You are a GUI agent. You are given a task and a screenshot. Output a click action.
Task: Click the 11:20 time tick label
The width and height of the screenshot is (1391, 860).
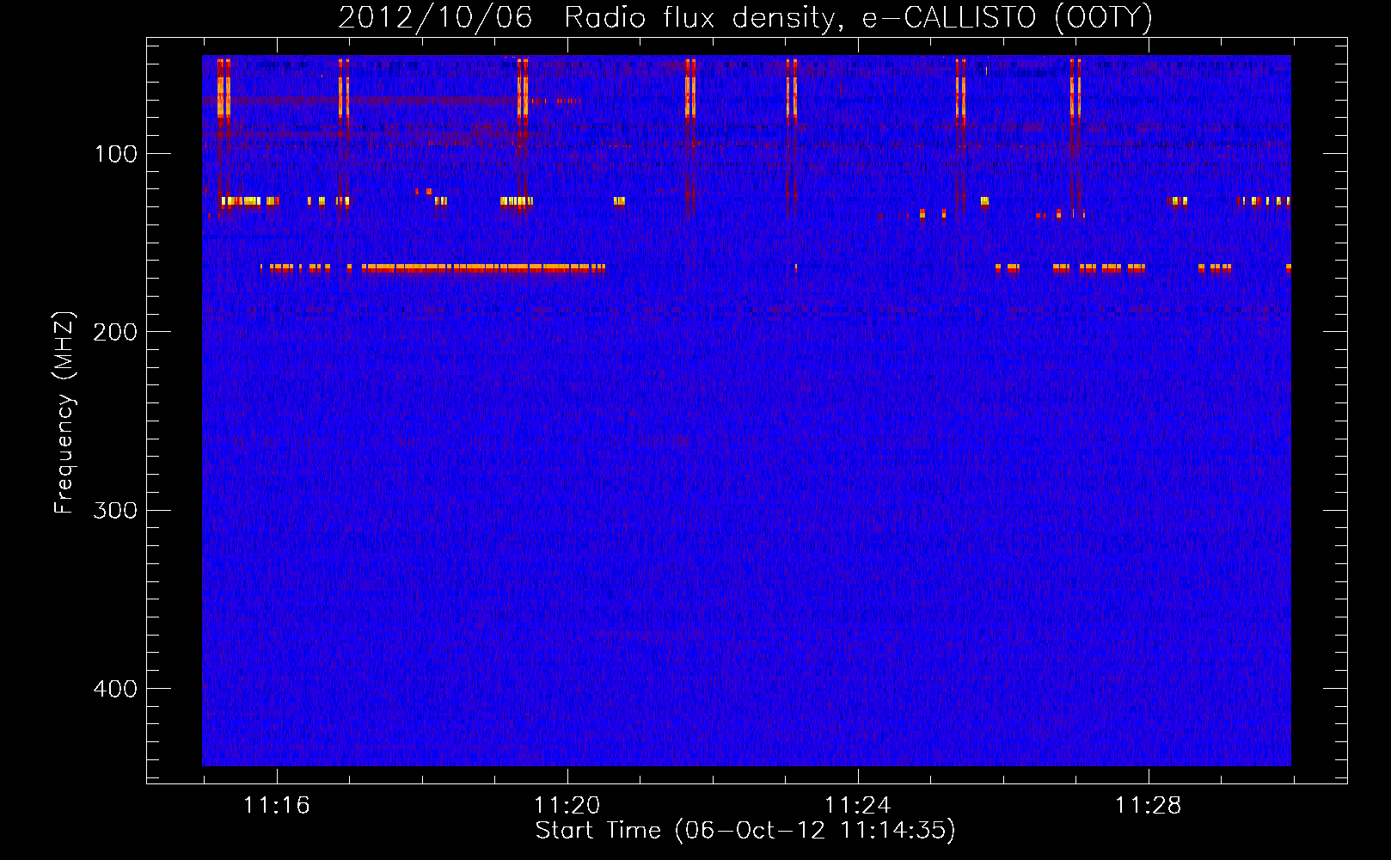567,806
